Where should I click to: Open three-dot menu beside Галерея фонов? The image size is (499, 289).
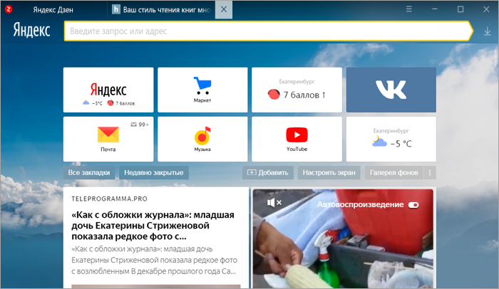pyautogui.click(x=430, y=173)
